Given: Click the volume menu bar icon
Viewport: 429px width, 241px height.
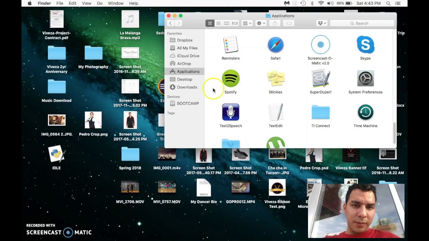Looking at the screenshot, I should [x=330, y=3].
